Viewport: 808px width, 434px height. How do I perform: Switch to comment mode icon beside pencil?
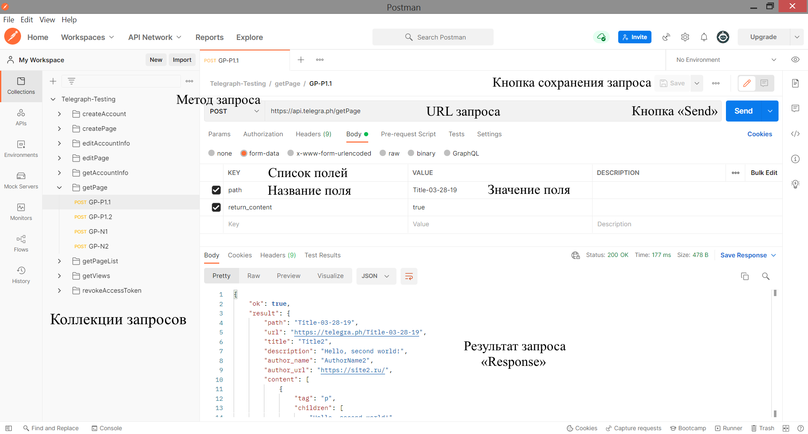(x=765, y=83)
